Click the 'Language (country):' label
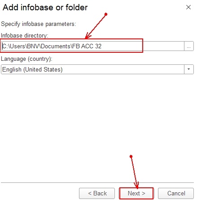197x203 pixels. pyautogui.click(x=26, y=59)
